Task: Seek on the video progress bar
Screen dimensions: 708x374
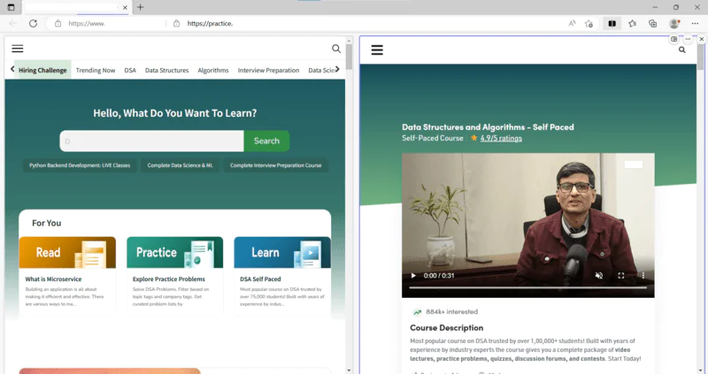Action: pos(527,287)
